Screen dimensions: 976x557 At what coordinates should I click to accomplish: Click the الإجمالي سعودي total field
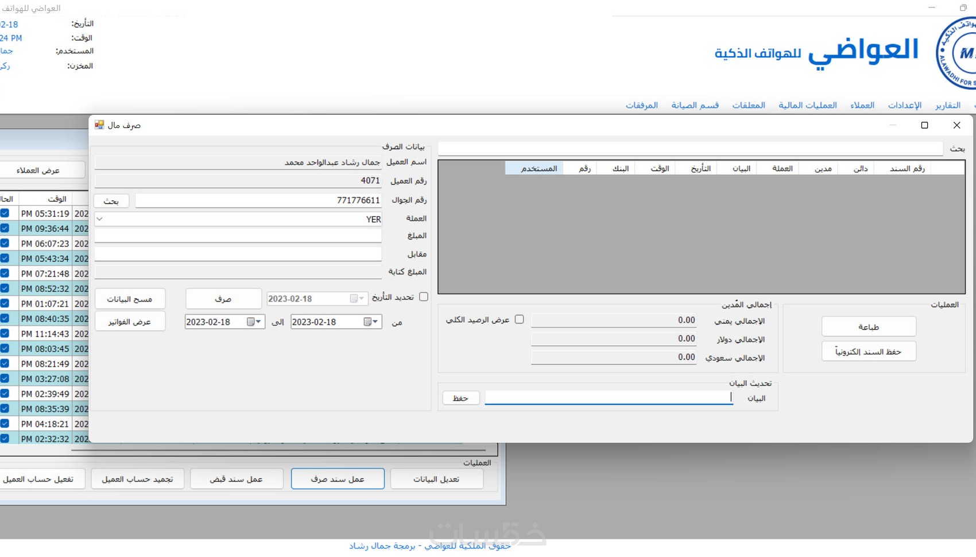point(614,357)
